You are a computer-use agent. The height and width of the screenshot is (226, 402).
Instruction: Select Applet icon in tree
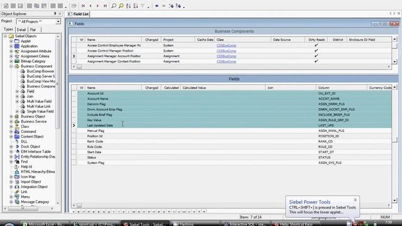(17, 41)
